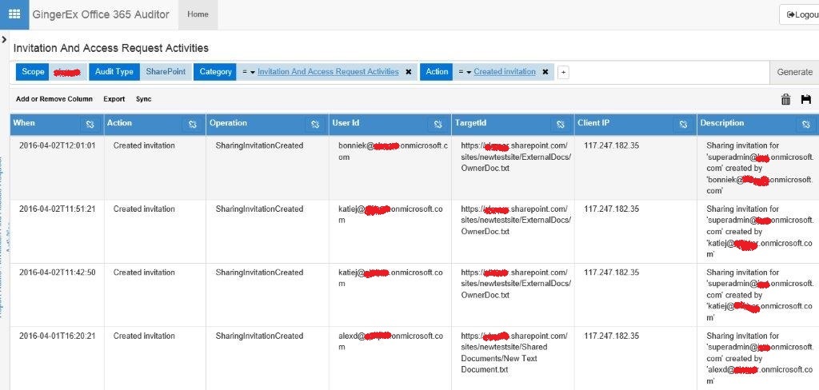
Task: Click sort icon in When column
Action: [x=90, y=125]
